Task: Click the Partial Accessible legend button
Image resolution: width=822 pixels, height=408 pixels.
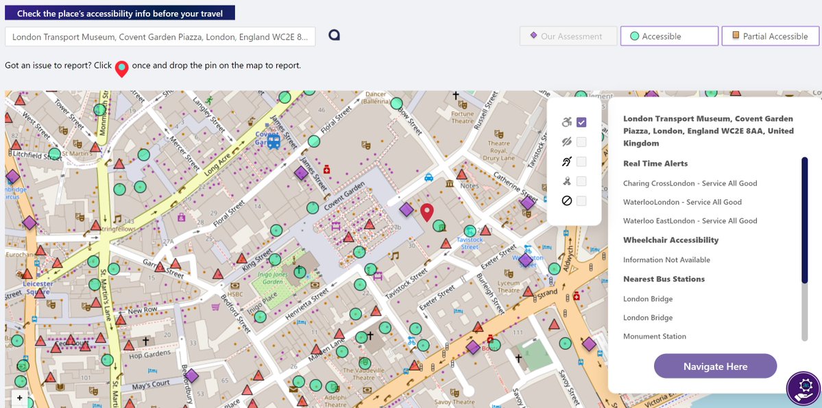Action: pyautogui.click(x=771, y=36)
